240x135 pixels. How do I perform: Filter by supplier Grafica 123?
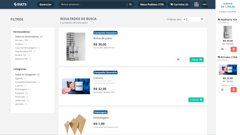coord(22,55)
